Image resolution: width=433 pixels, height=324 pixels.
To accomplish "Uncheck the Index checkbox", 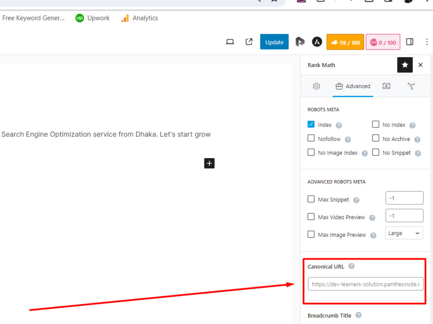I will 311,124.
